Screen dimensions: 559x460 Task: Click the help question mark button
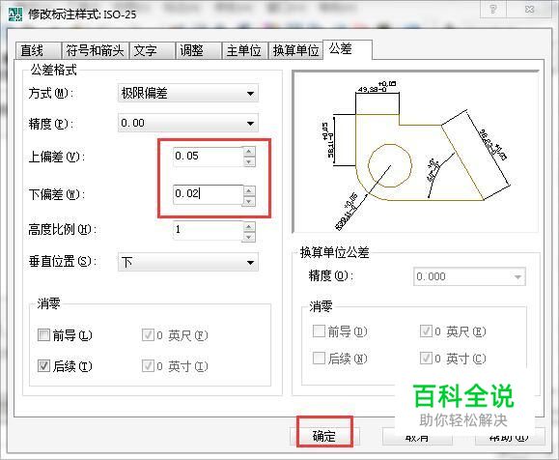tap(493, 9)
